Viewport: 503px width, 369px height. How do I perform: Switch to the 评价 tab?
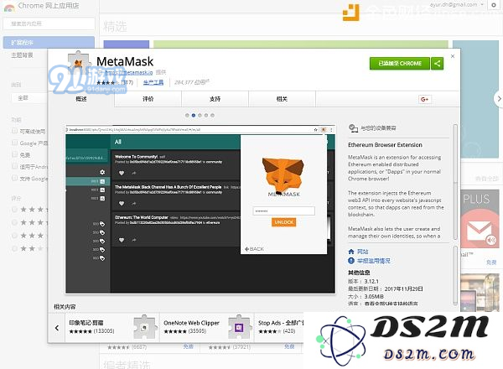[x=148, y=99]
